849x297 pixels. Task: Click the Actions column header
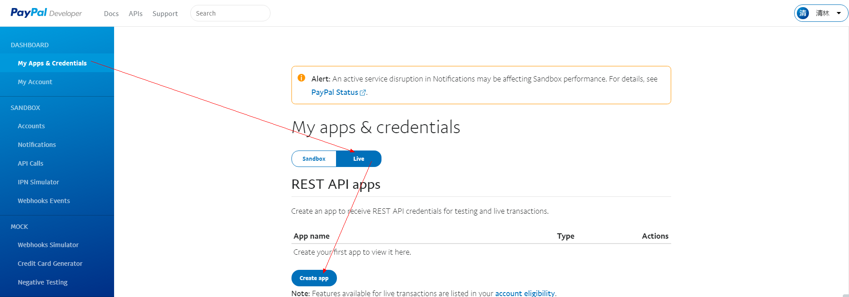coord(655,236)
